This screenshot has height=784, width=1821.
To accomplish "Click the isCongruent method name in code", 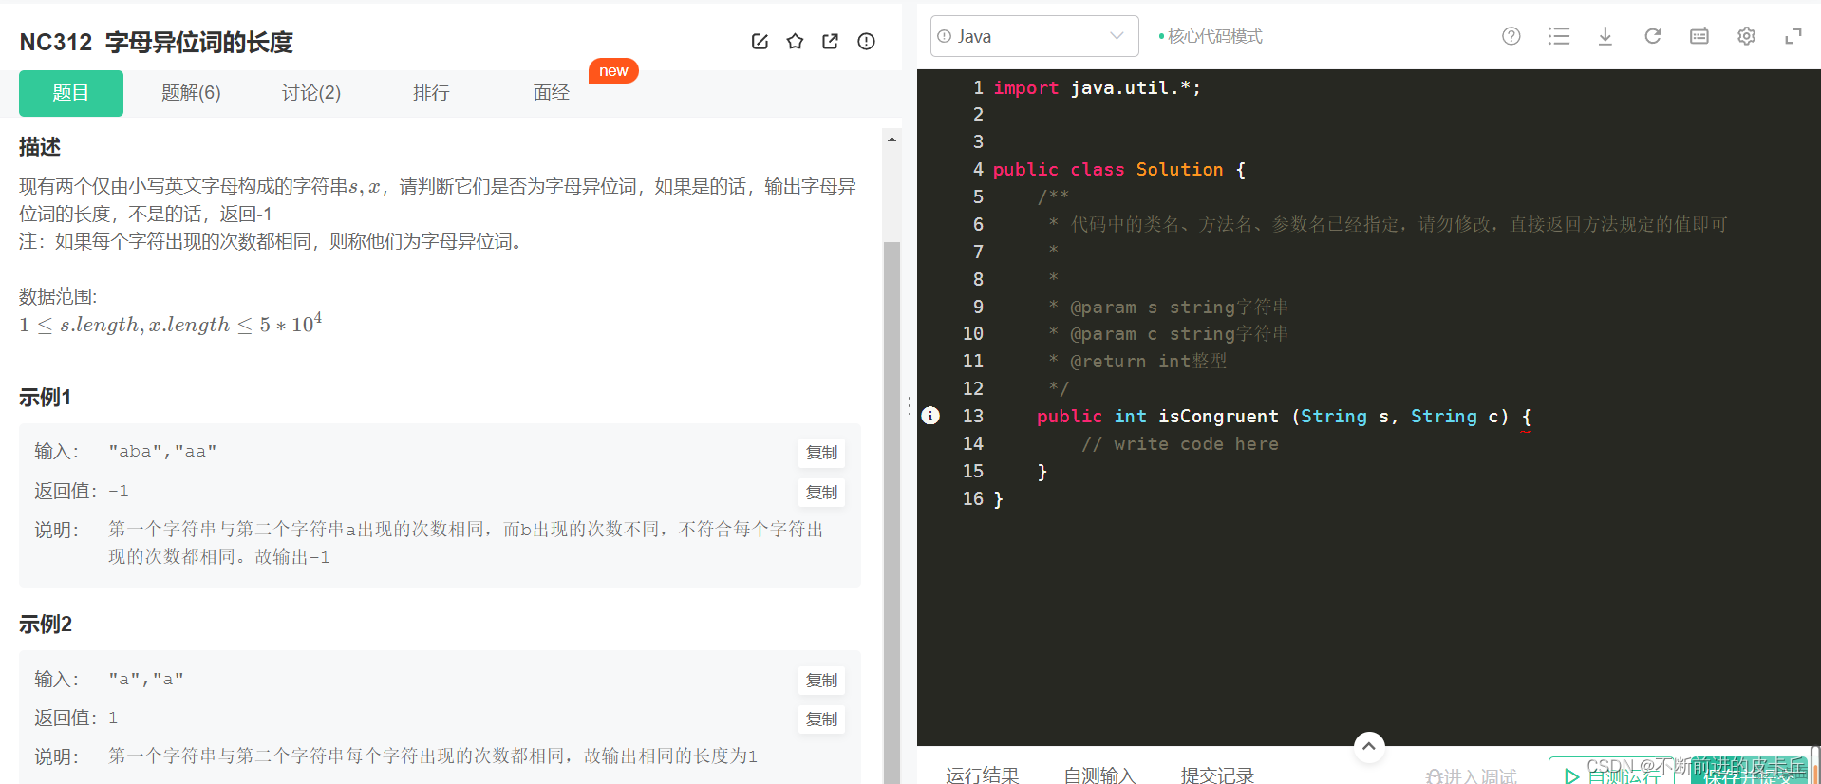I will click(1218, 416).
